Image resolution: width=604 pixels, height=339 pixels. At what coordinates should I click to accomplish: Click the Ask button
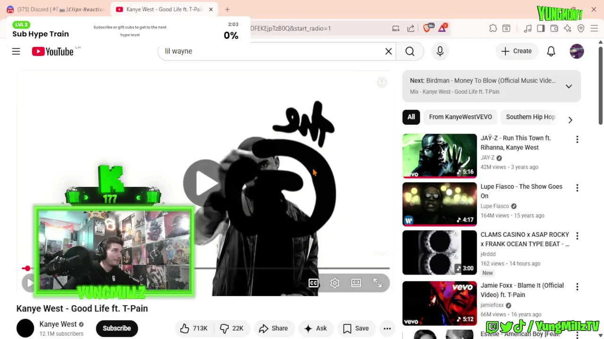[x=316, y=328]
